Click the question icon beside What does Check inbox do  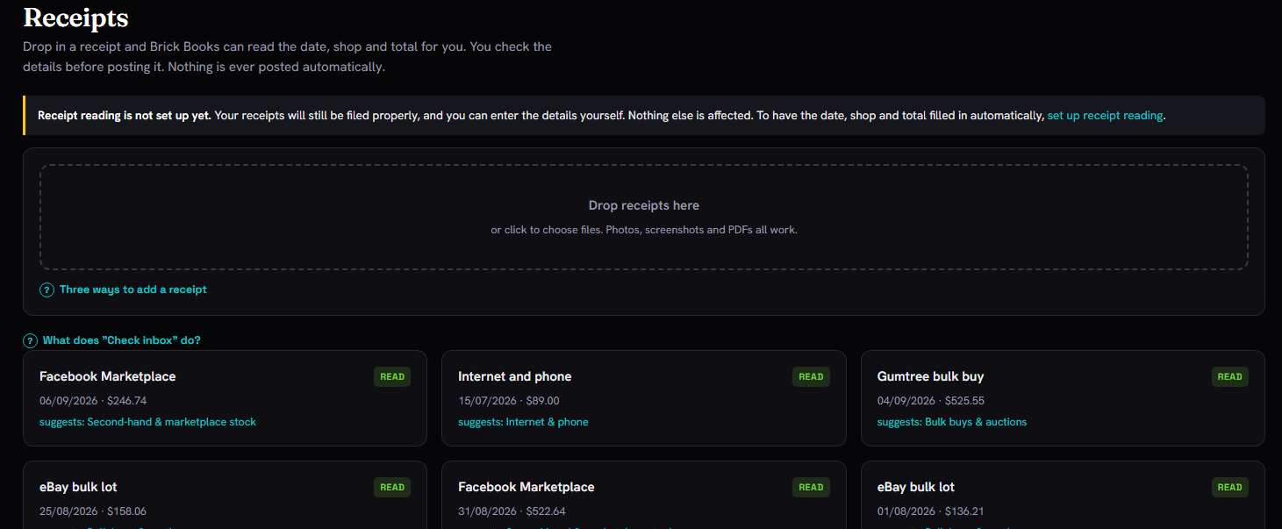click(31, 340)
